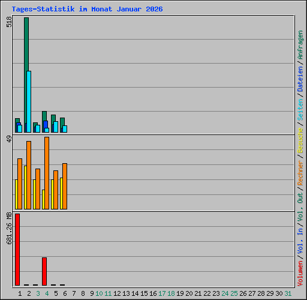This screenshot has width=307, height=300.
Task: Click day number 30 on the axis
Action: click(279, 293)
